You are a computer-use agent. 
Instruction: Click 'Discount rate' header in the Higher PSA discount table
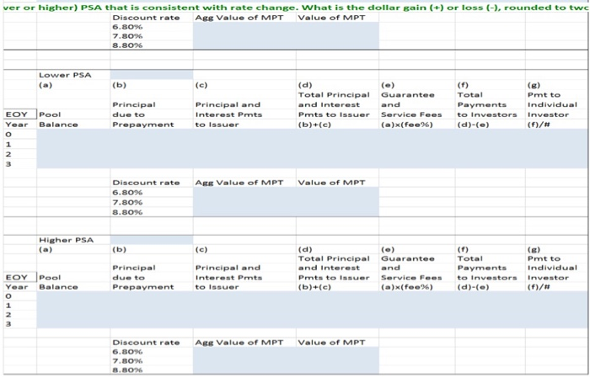[x=146, y=343]
